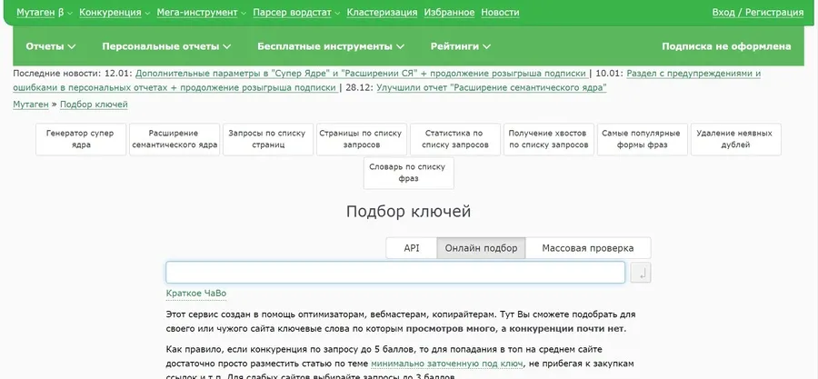818x379 pixels.
Task: Expand the Отчеты menu
Action: click(x=51, y=46)
